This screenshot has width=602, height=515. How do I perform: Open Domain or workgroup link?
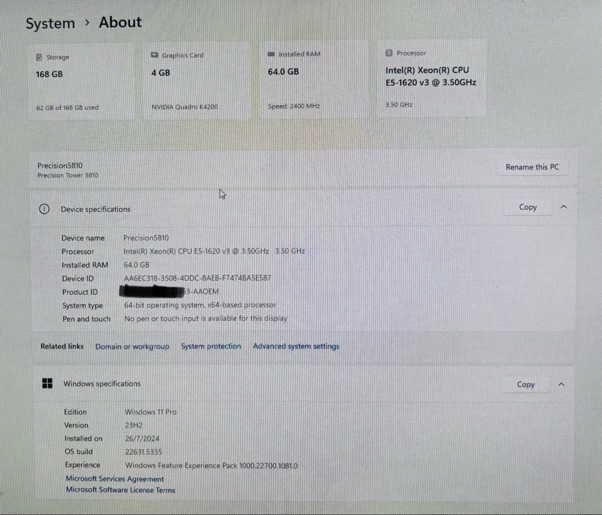132,347
